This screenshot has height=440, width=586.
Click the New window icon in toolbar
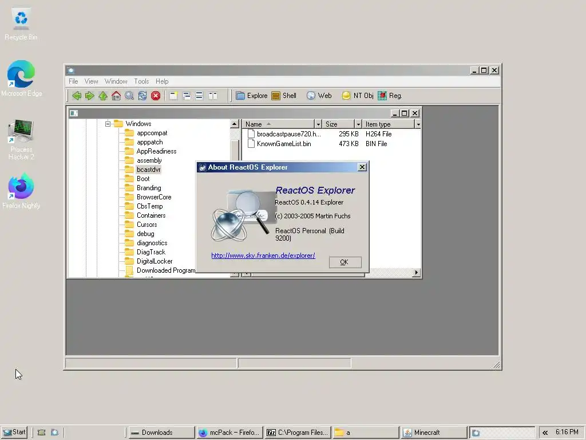click(173, 96)
